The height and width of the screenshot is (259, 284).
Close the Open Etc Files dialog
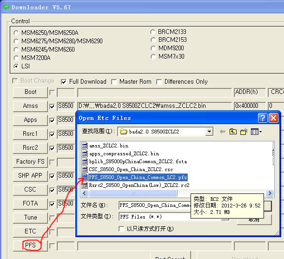click(273, 118)
